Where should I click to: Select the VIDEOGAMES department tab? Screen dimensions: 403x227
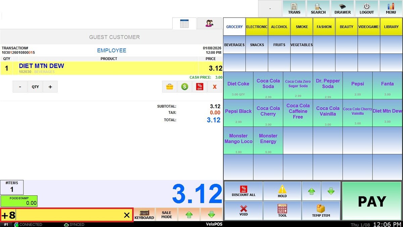pos(369,27)
